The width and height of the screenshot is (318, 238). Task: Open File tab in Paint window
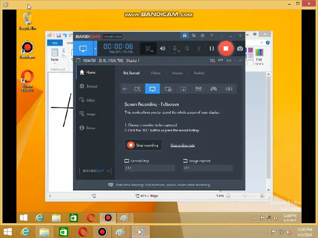click(55, 43)
